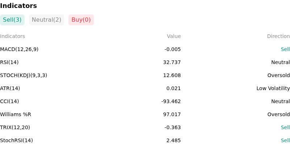Viewport: 290px width, 144px height.
Task: Select the STOCH(KDJ)(9,3,3) indicator row
Action: (145, 75)
